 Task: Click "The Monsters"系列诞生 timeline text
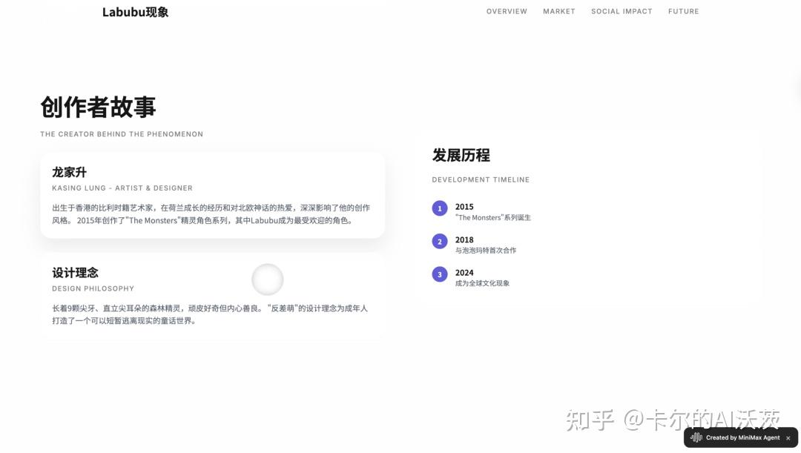(x=493, y=217)
